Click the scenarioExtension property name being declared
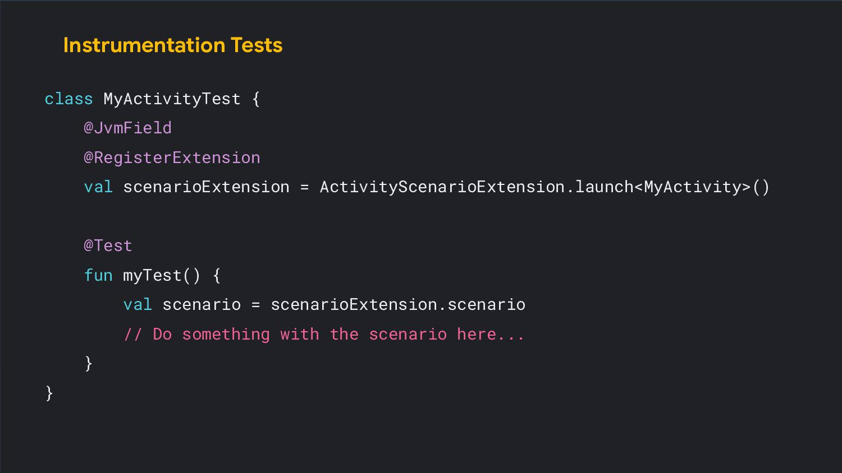The height and width of the screenshot is (473, 842). pos(206,187)
